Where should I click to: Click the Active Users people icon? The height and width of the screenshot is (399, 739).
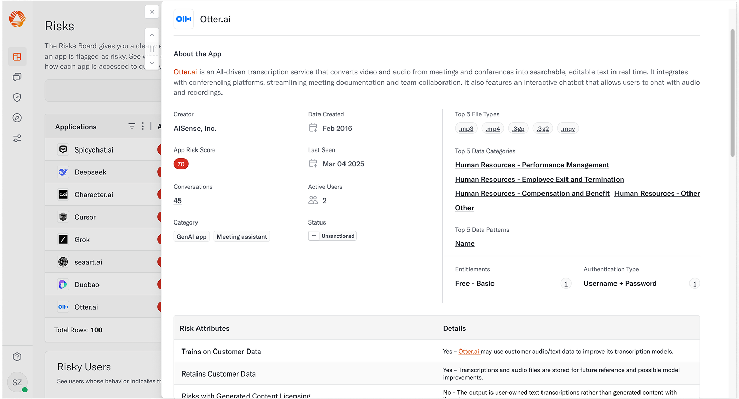coord(313,201)
